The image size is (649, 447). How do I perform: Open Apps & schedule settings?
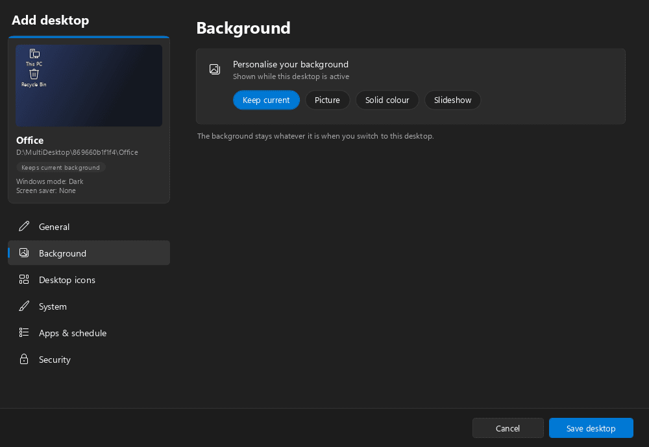[x=89, y=332]
